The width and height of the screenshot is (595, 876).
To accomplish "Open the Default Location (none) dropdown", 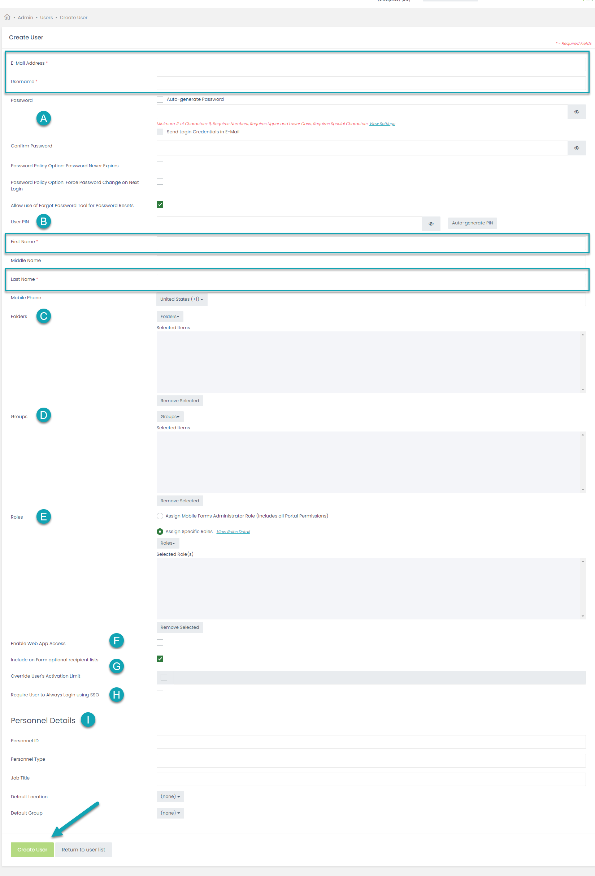I will [x=170, y=796].
